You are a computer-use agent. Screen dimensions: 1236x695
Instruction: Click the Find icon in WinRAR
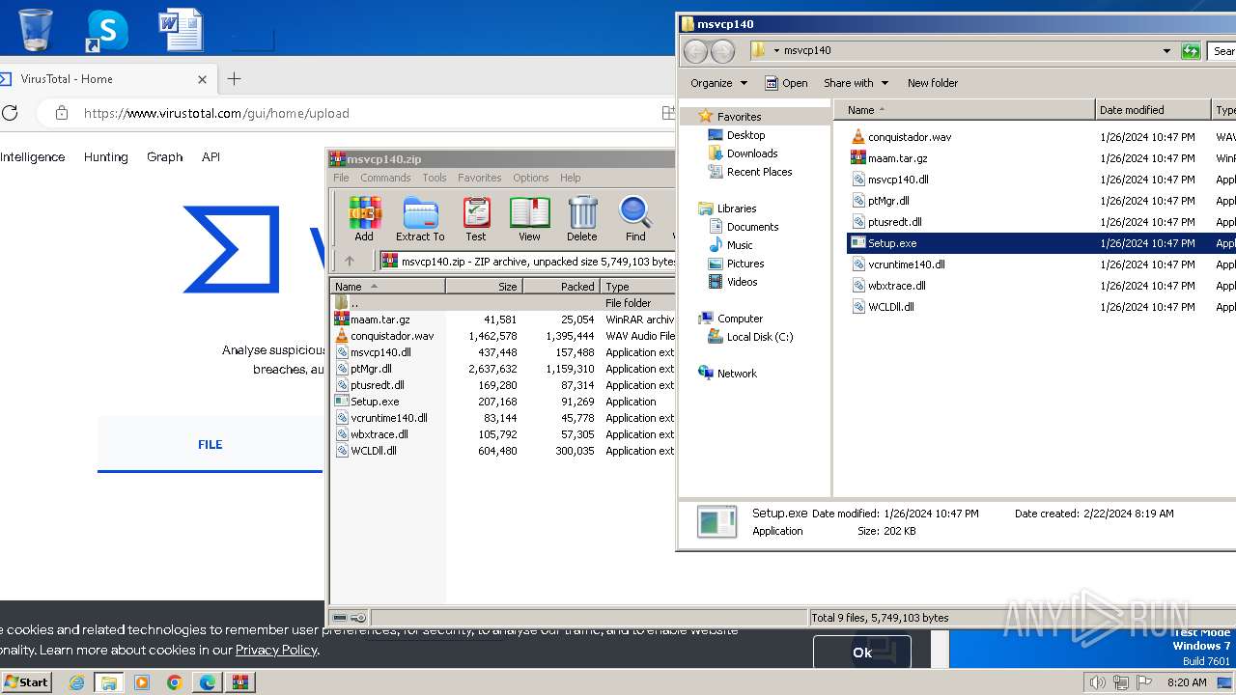635,218
